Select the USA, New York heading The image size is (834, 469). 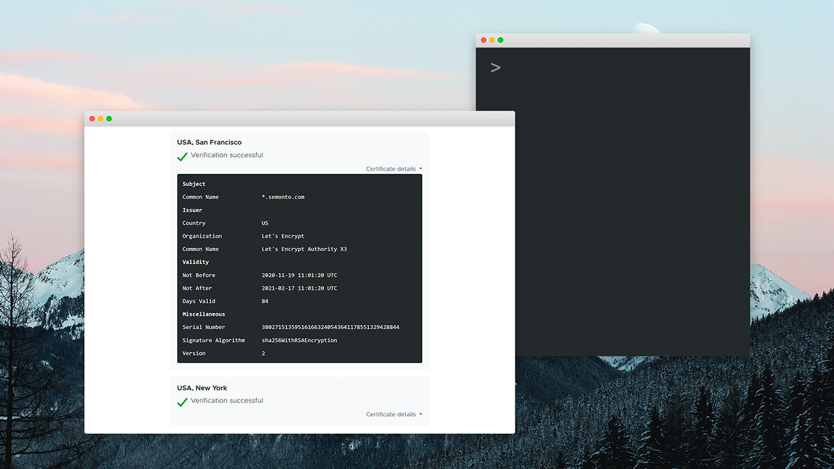coord(202,388)
